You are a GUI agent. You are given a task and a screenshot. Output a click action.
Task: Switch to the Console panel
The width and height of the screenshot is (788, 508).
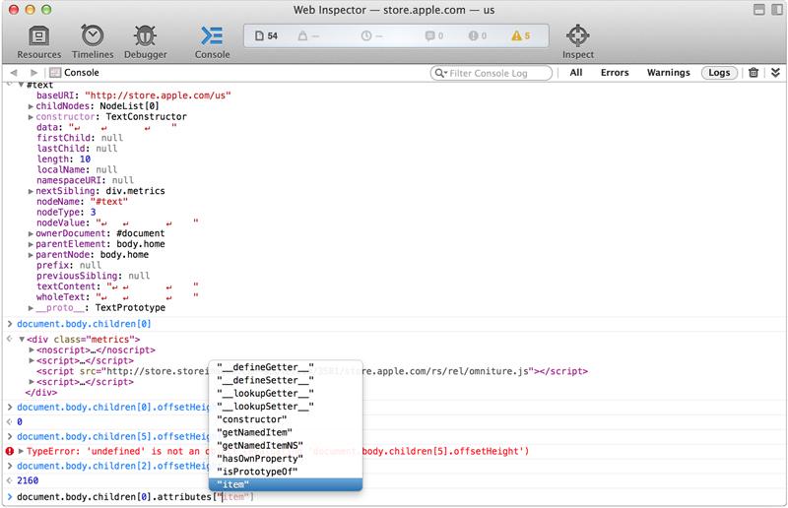[212, 41]
